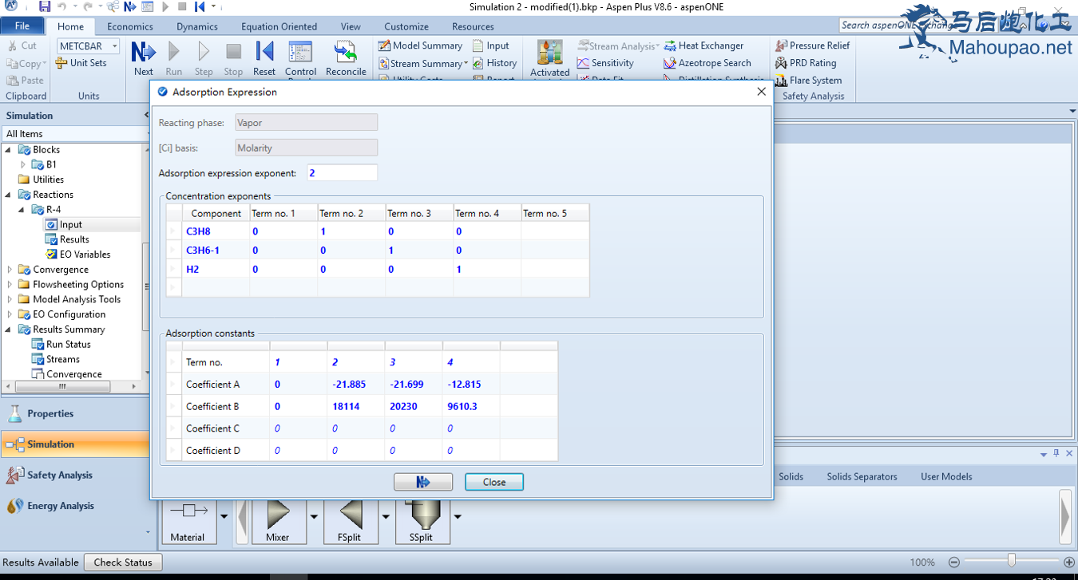Open PRD Rating
This screenshot has height=580, width=1078.
(805, 63)
